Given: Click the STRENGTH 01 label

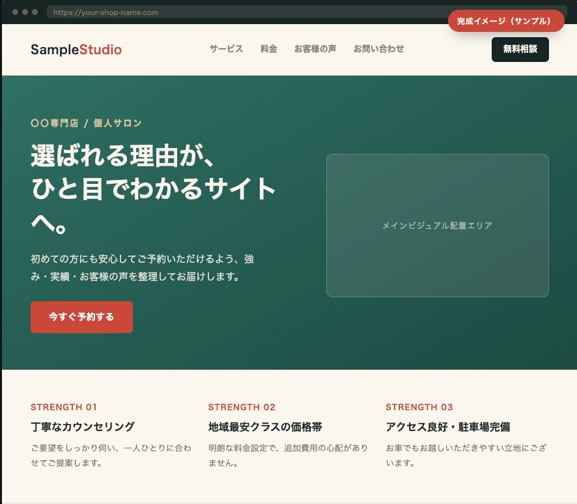Looking at the screenshot, I should [64, 407].
